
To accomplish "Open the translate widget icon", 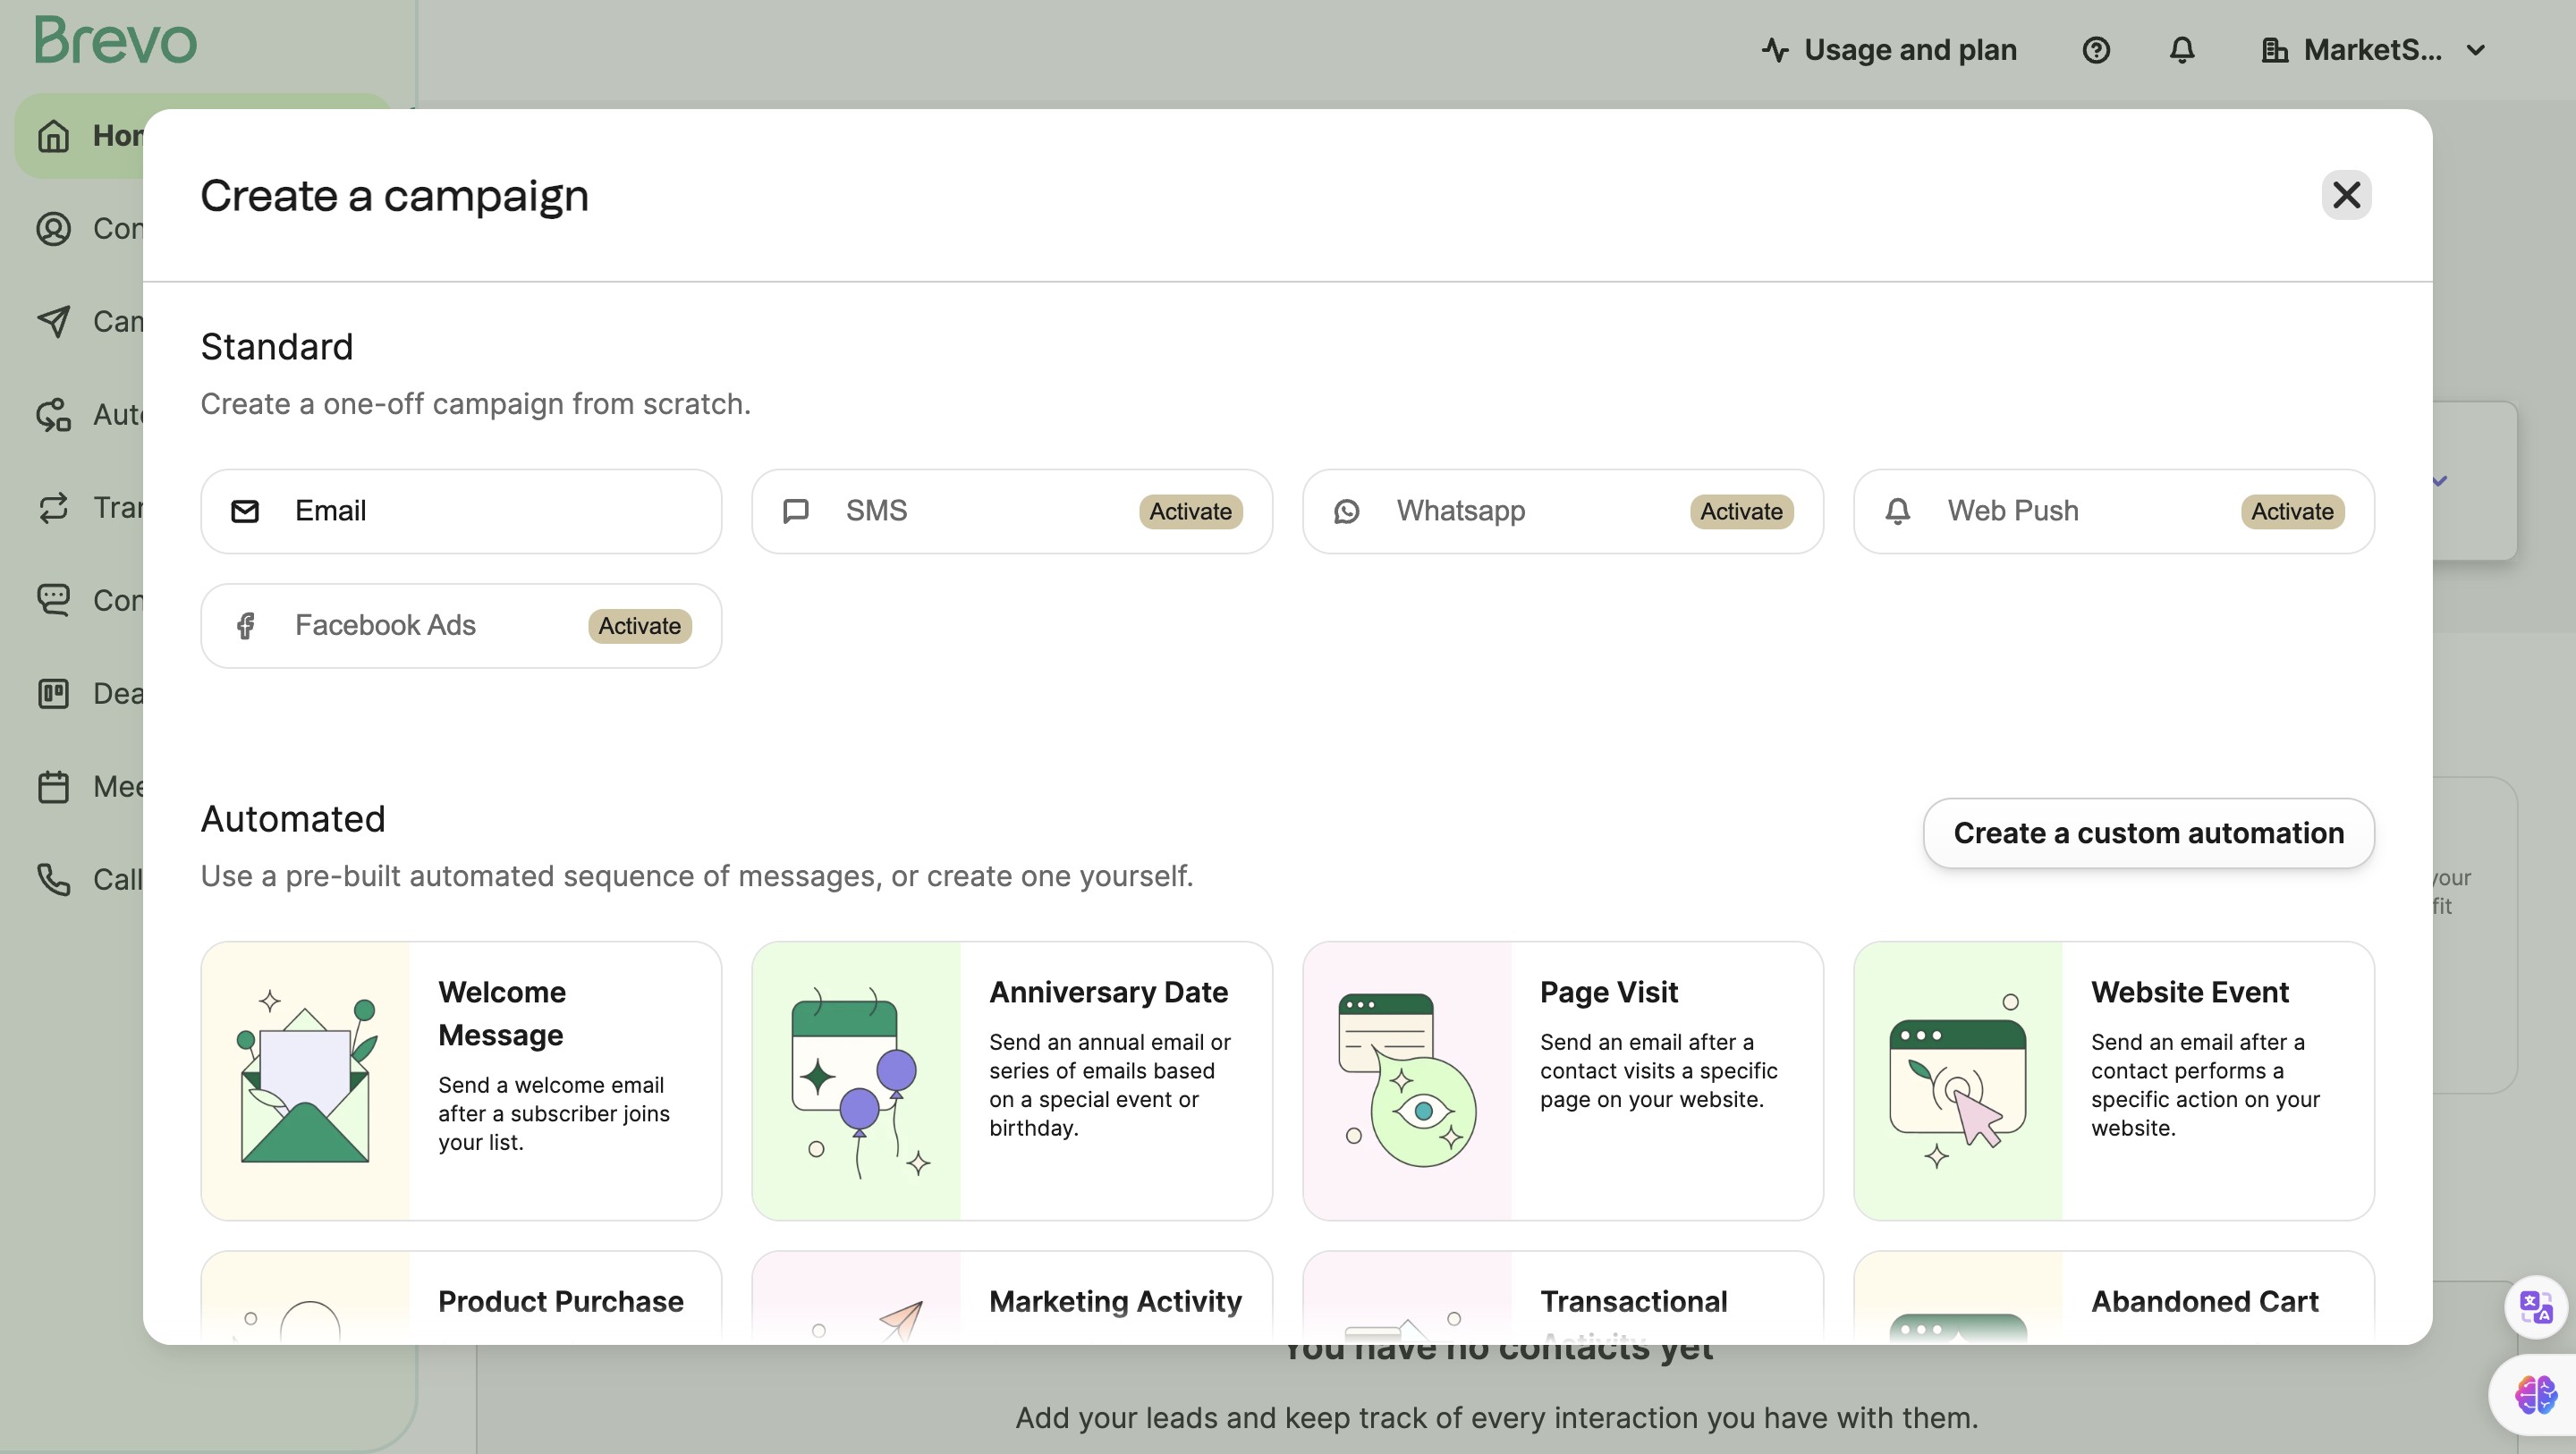I will pos(2535,1307).
